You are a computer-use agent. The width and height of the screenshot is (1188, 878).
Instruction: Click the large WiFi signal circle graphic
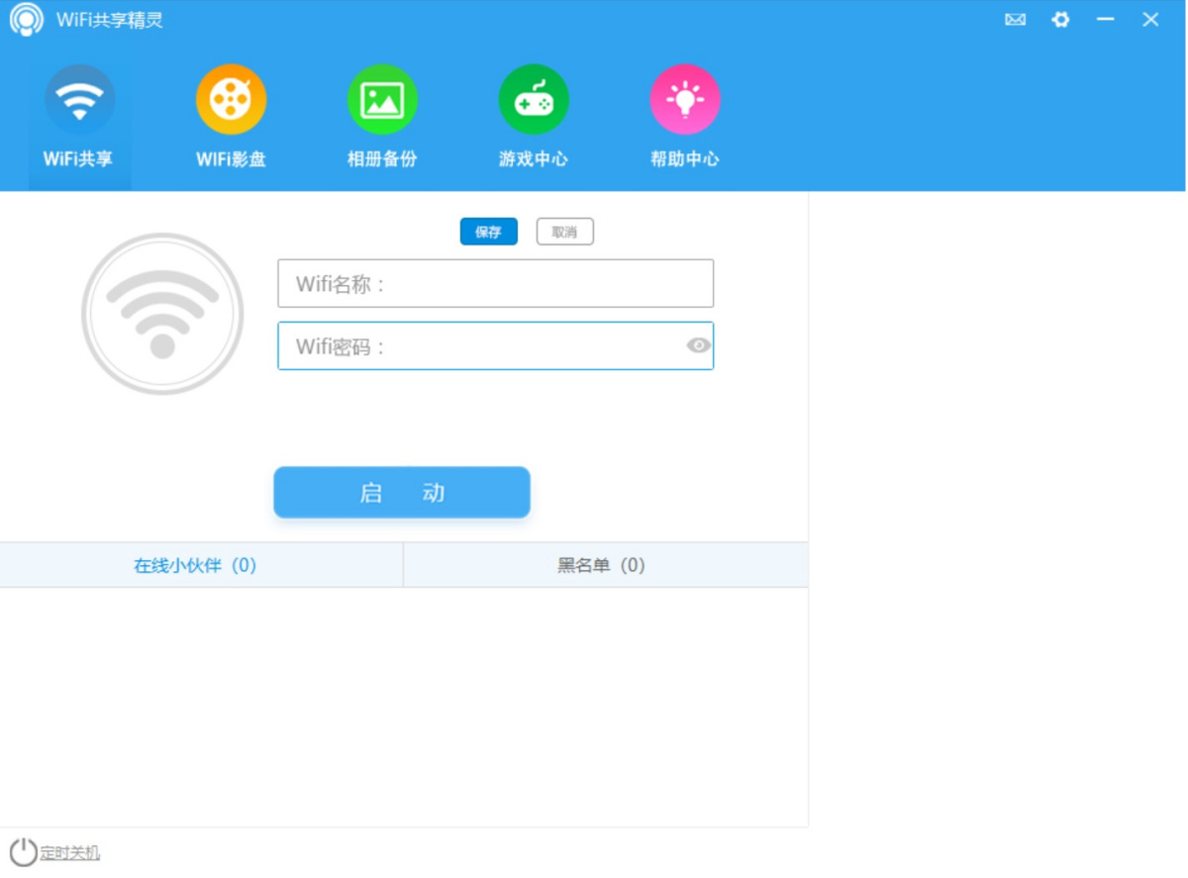(x=161, y=312)
